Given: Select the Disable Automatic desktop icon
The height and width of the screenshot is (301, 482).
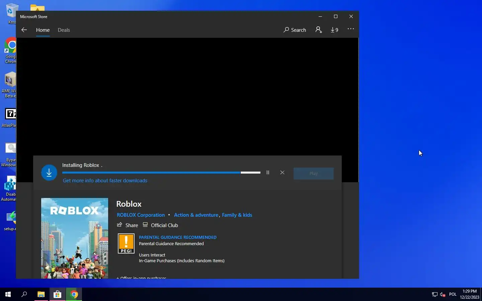Looking at the screenshot, I should coord(9,189).
